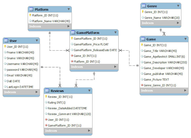Click red diamond of User_ID in Reviews

46,119
